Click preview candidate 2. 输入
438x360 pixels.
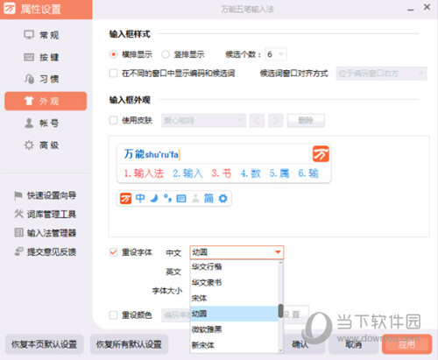(187, 173)
